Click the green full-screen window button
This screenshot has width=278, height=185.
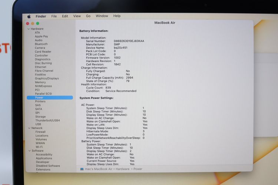pyautogui.click(x=37, y=23)
